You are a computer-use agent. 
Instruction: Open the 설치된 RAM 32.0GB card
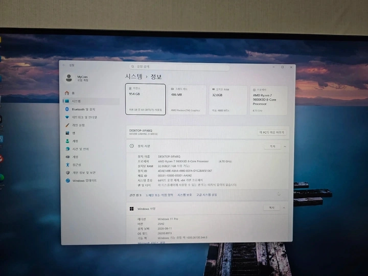(228, 100)
